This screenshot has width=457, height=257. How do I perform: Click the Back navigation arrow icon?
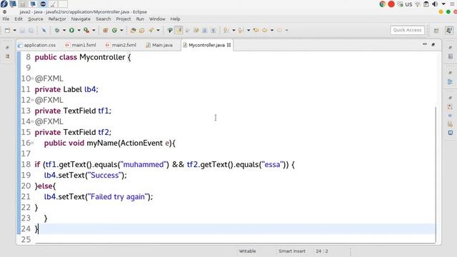(265, 30)
